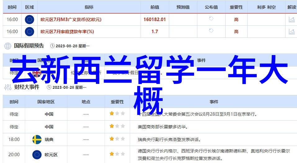This screenshot has height=163, width=297.
Task: Click the loading spinner in the M3 公布值 cell
Action: pos(211,19)
